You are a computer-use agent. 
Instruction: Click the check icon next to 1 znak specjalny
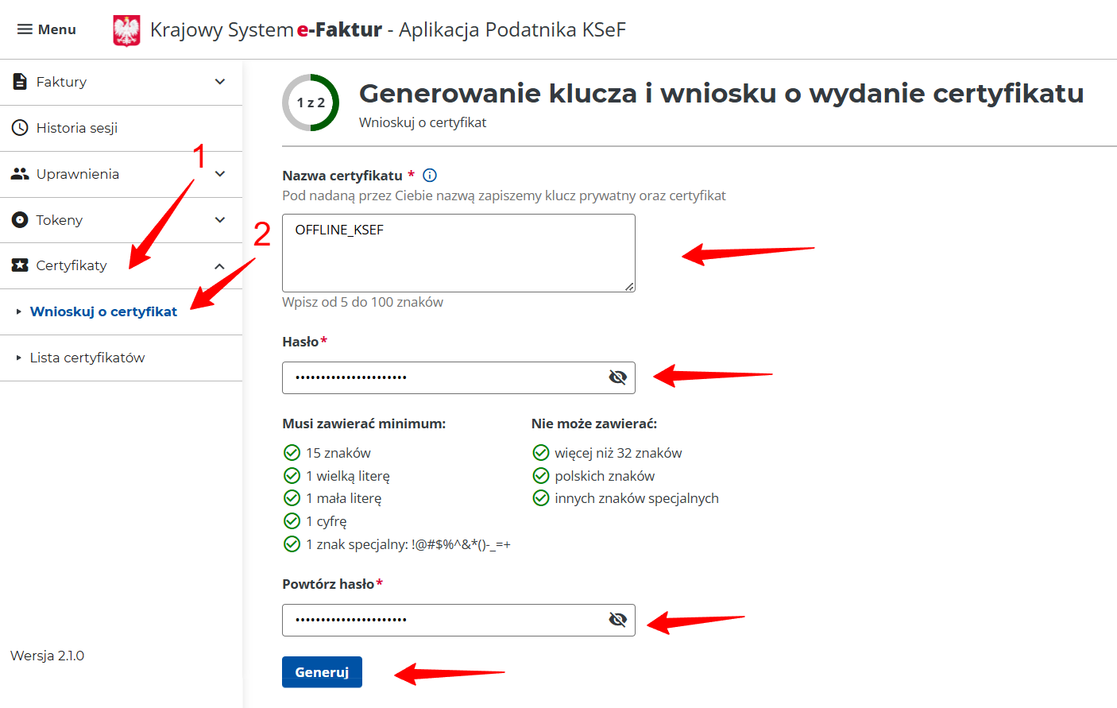(x=292, y=544)
